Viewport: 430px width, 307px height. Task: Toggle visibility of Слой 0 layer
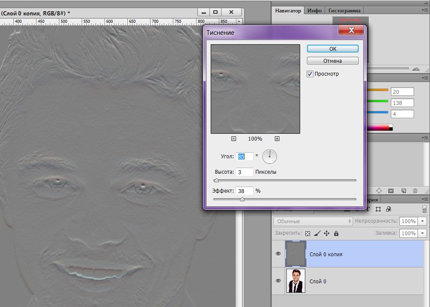278,281
